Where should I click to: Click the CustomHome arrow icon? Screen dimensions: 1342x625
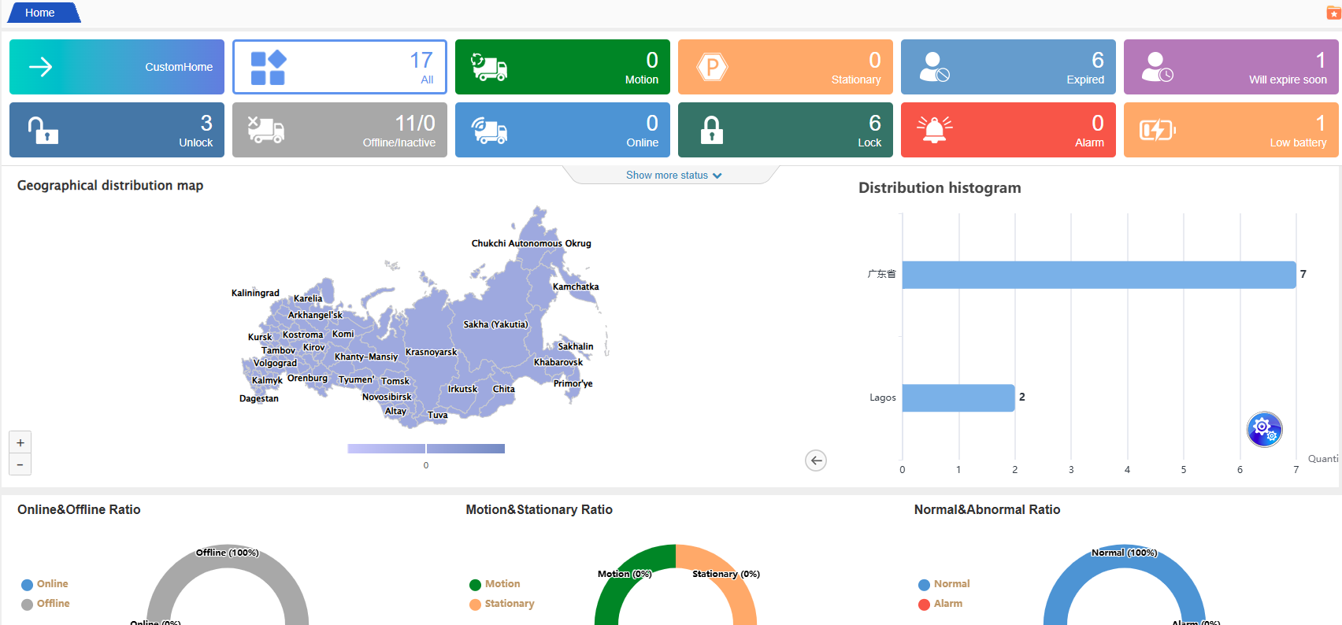click(41, 67)
